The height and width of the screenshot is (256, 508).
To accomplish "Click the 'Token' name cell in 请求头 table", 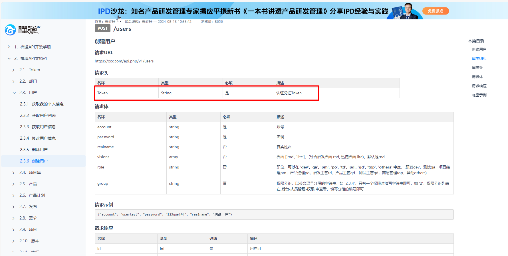I will [127, 93].
